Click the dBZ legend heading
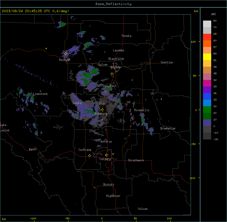 tap(213, 14)
